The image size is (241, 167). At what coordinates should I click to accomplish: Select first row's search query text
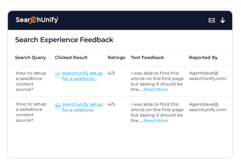(x=31, y=81)
